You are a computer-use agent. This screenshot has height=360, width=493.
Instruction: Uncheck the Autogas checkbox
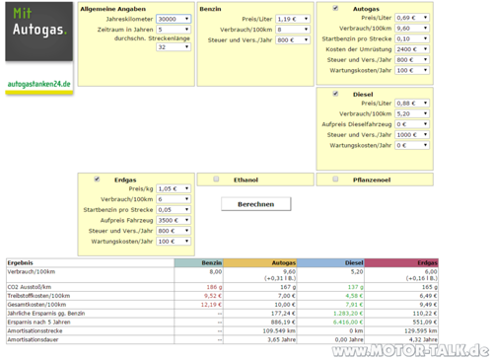tap(335, 8)
